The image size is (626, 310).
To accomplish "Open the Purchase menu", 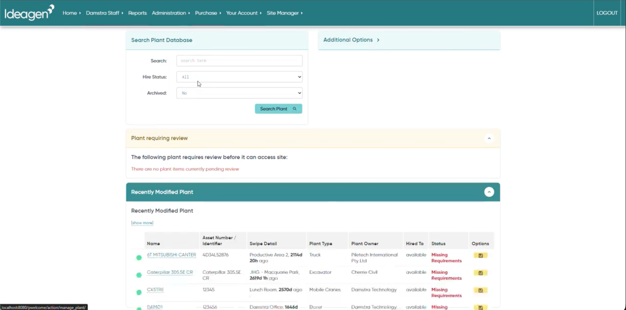I will coord(208,13).
